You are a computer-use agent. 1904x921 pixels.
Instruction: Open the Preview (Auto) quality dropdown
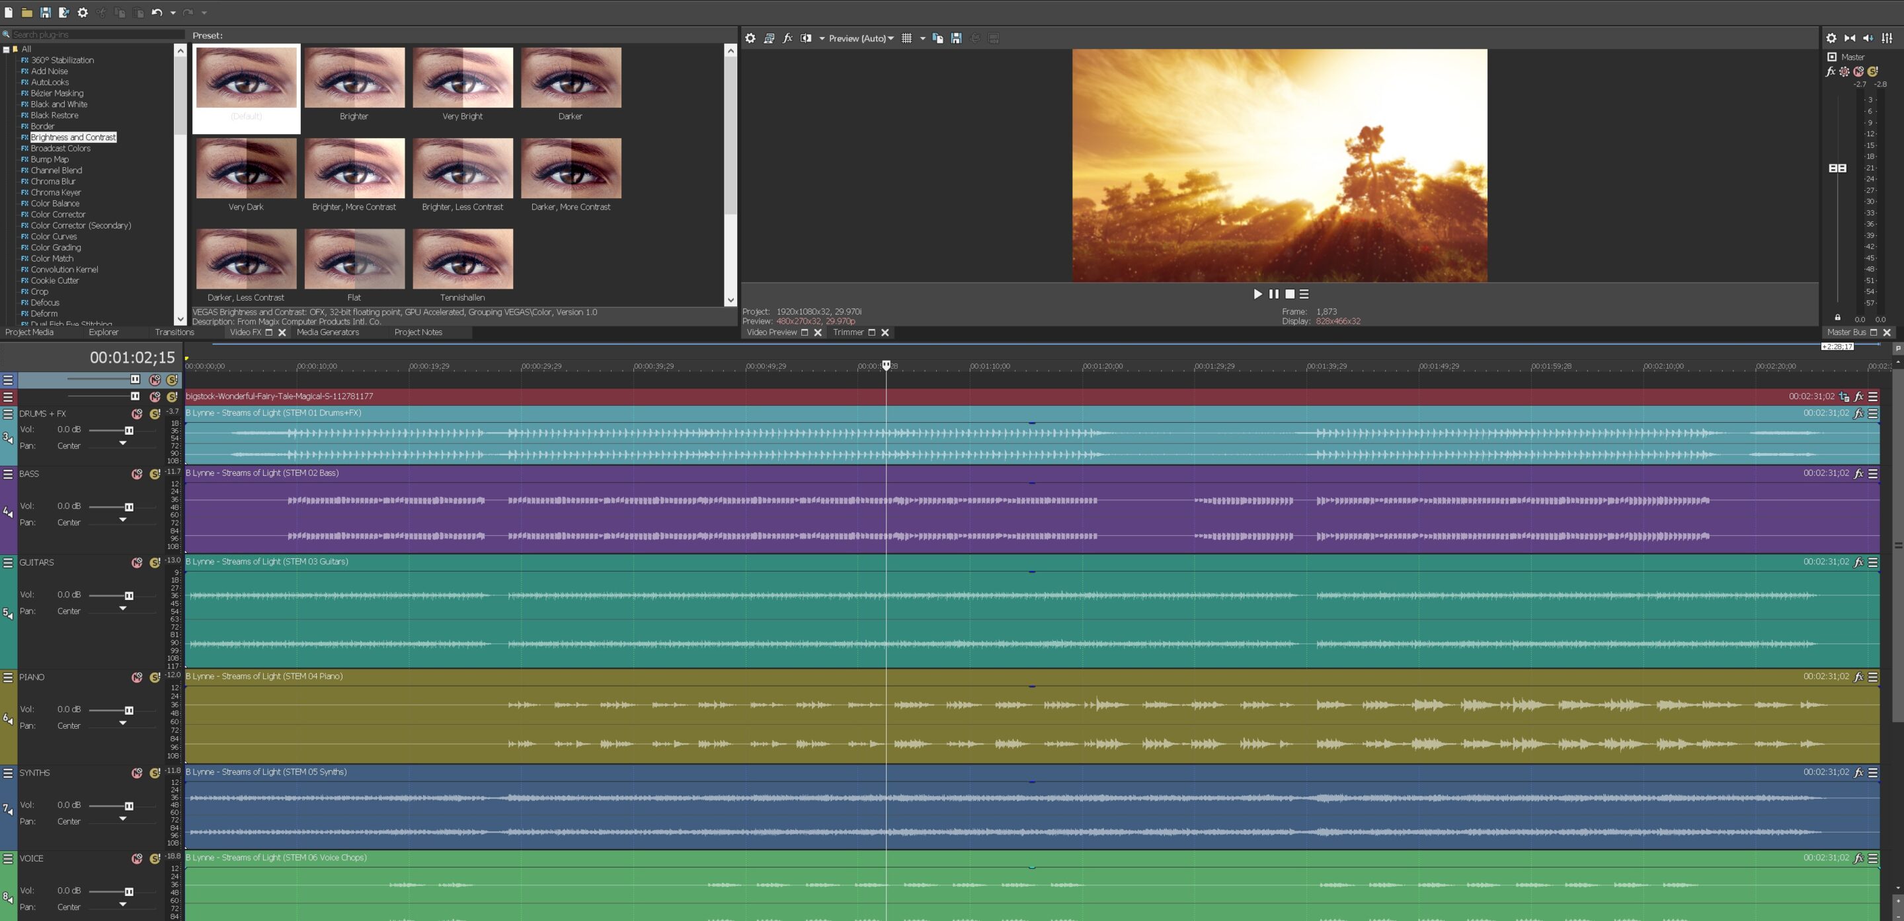point(861,38)
